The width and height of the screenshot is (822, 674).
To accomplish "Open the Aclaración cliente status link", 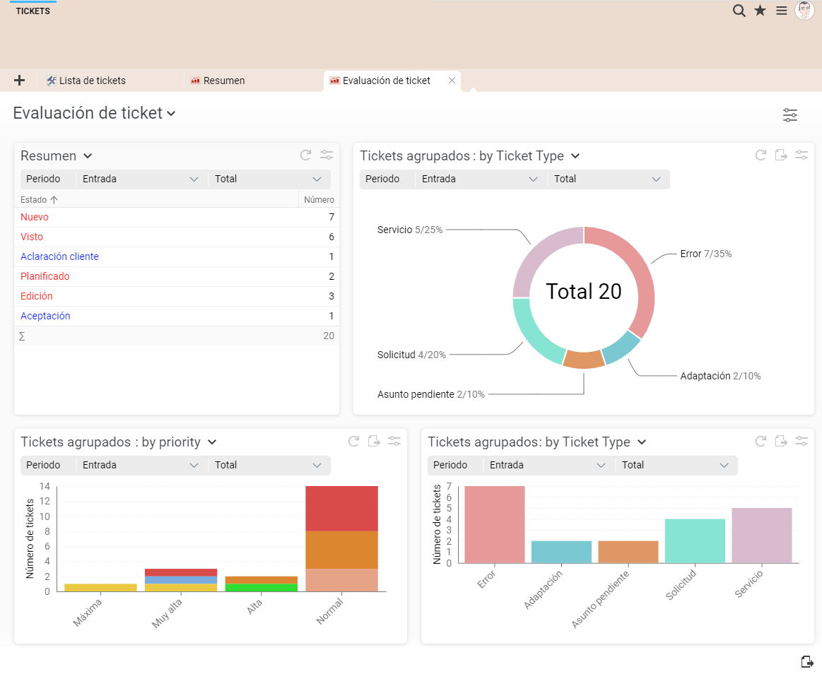I will (59, 257).
